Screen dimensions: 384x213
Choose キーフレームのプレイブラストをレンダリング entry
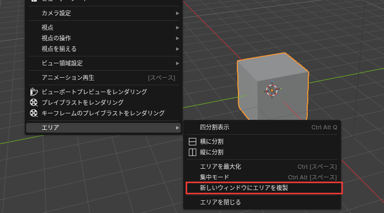103,113
